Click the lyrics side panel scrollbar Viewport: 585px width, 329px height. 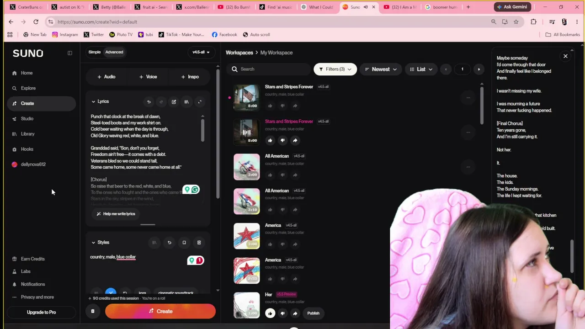coord(572,257)
